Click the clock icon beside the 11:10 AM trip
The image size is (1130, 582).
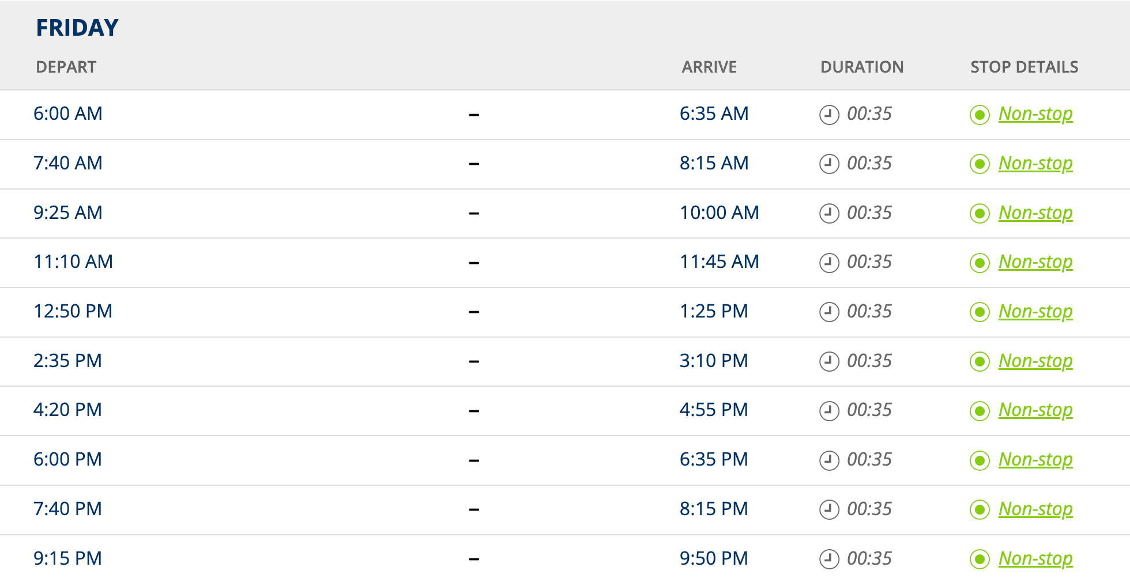829,263
